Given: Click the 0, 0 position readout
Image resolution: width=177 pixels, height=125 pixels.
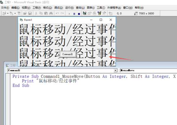Looking at the screenshot, I should (119, 14).
